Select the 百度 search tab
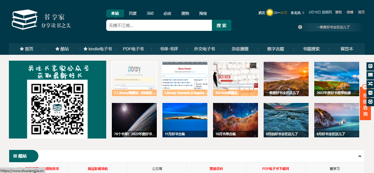This screenshot has width=374, height=173. [133, 13]
